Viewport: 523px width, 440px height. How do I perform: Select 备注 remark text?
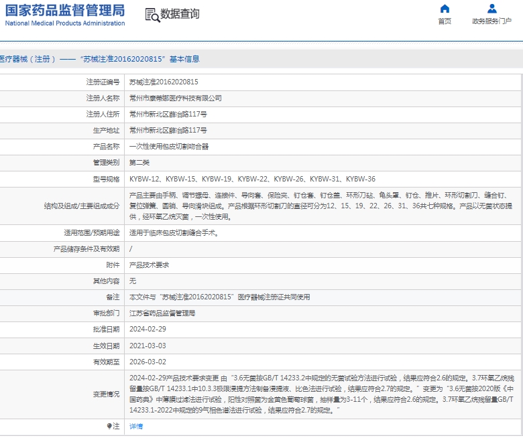219,297
